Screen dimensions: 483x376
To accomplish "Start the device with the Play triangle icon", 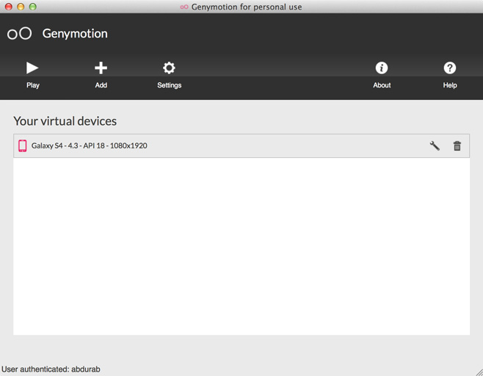I will point(32,68).
